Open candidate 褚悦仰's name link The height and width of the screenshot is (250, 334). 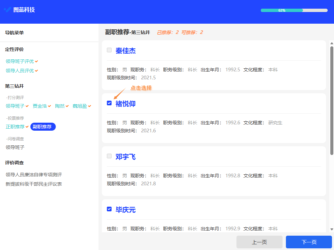(126, 103)
